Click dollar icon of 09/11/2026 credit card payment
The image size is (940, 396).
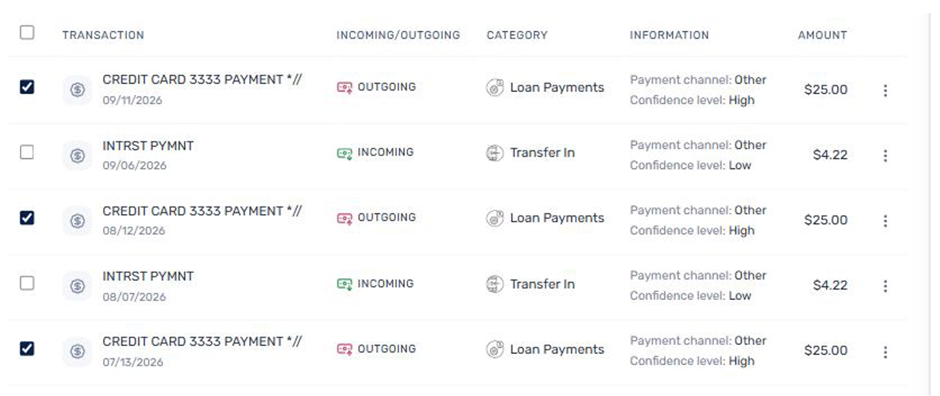tap(77, 89)
